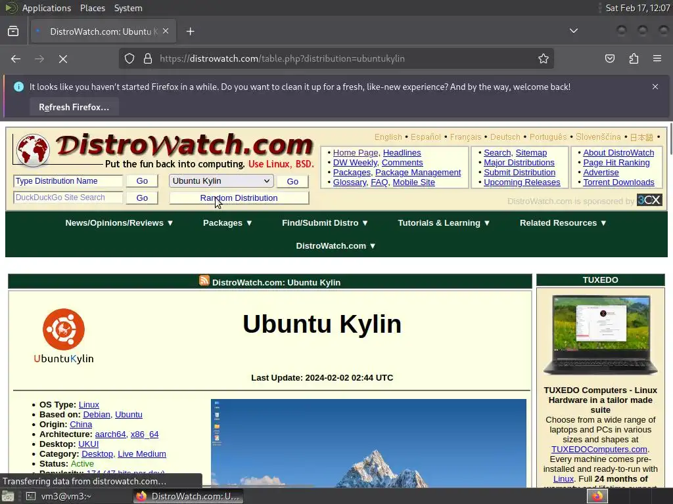Open the Major Distributions link
Viewport: 673px width, 504px height.
tap(519, 163)
